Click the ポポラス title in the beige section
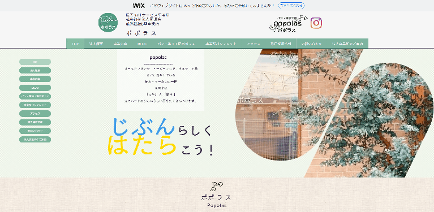434x212 pixels. [x=216, y=197]
